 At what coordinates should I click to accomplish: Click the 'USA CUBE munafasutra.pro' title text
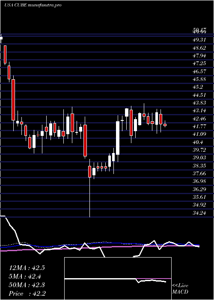pos(33,5)
